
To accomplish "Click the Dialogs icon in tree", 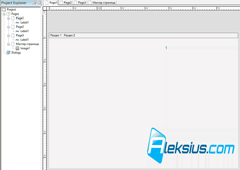I will click(8, 53).
